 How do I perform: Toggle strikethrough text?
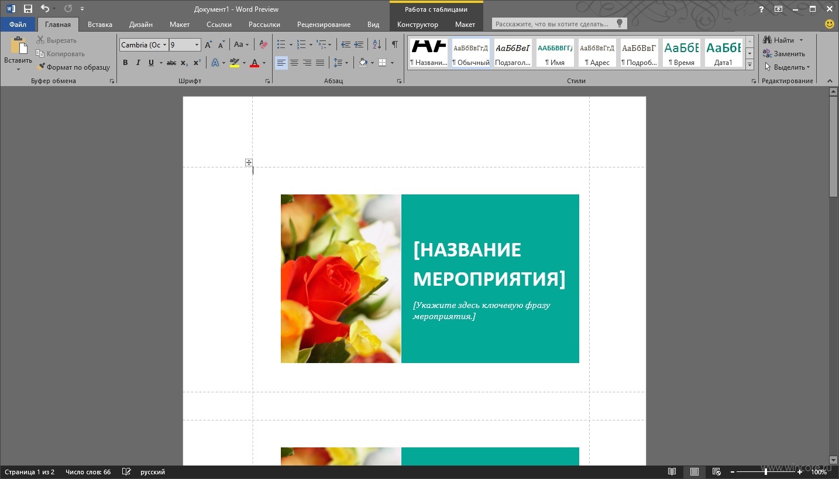[171, 63]
